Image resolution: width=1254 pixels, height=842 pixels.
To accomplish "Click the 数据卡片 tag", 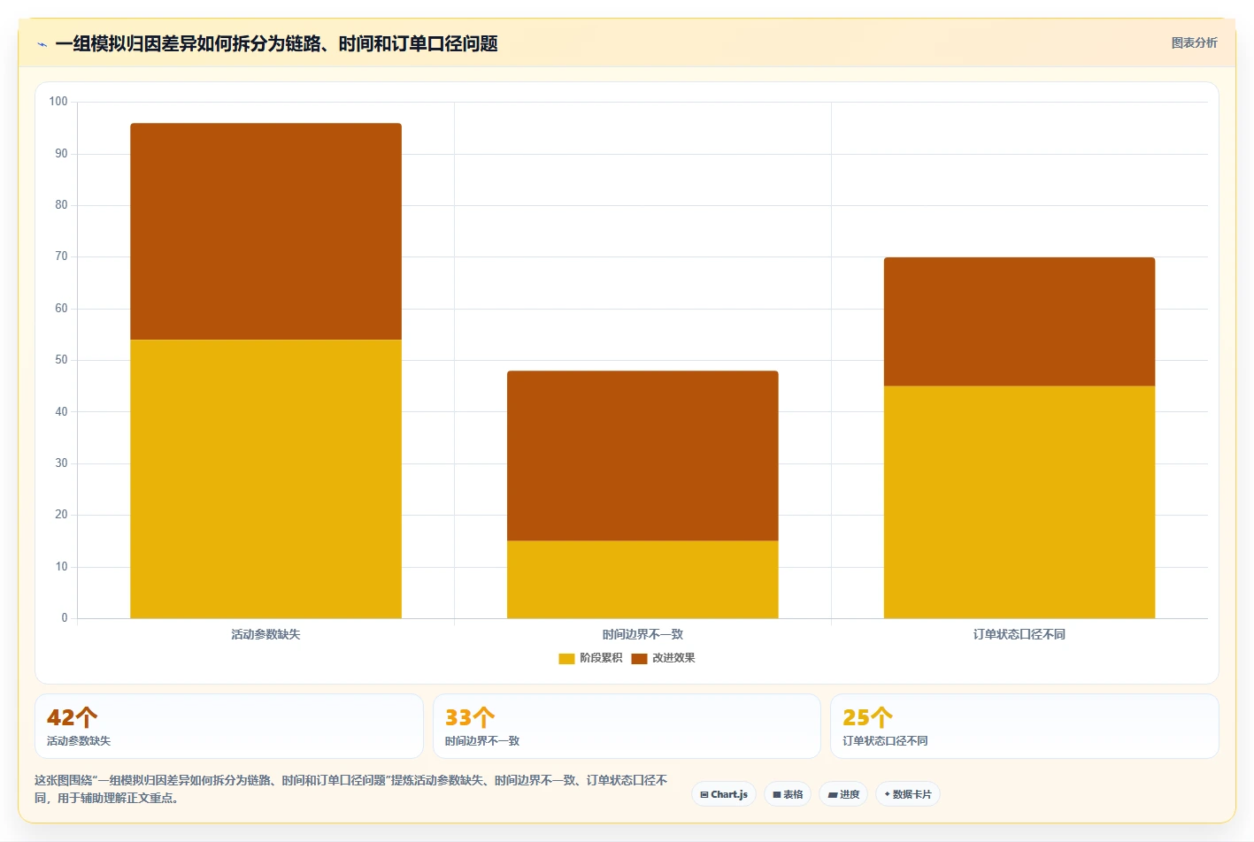I will (907, 794).
